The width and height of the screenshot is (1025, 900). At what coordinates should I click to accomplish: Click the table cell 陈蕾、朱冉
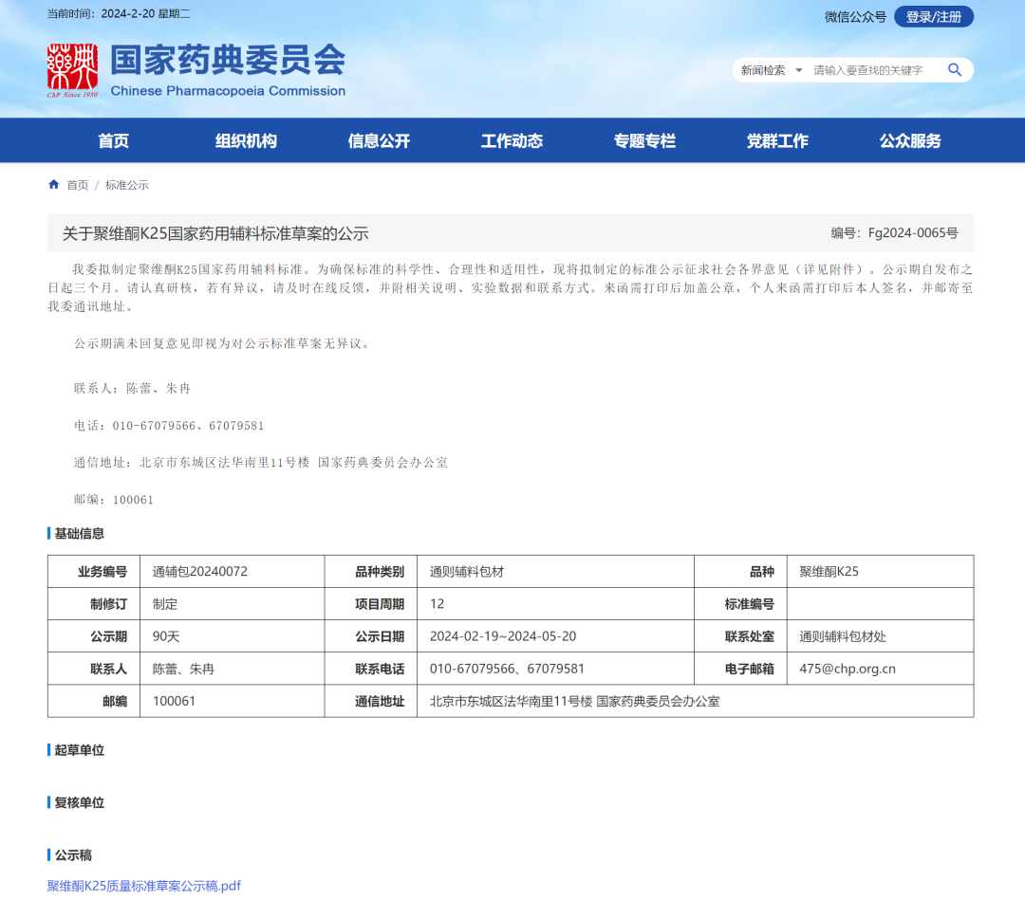233,669
